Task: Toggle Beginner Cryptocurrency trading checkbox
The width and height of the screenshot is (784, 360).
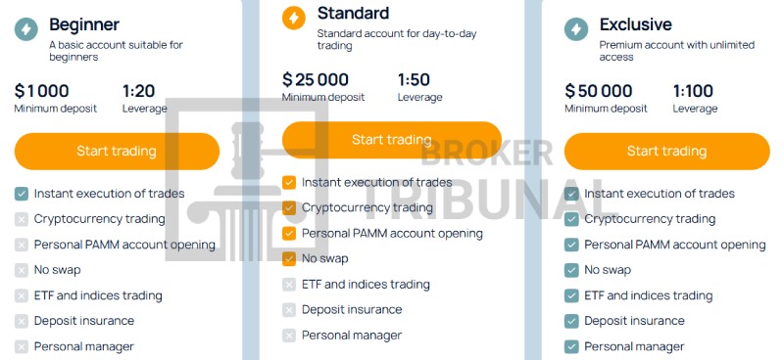Action: click(22, 219)
